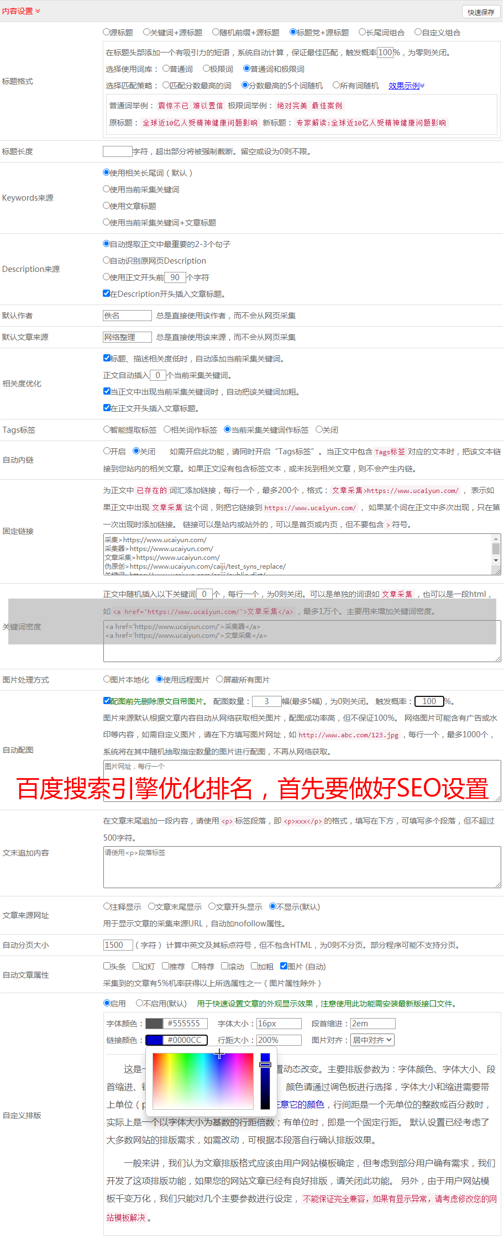
Task: Toggle 在正文开头插入文章标题 checkbox
Action: point(107,408)
